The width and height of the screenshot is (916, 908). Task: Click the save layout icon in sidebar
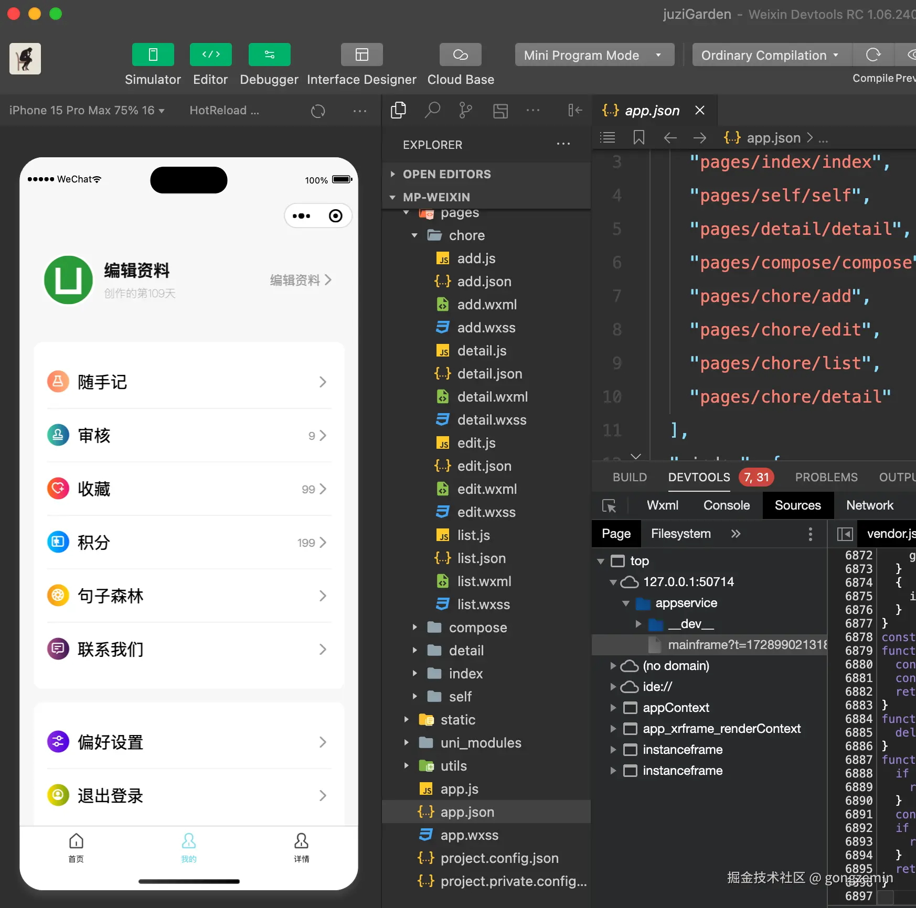(x=500, y=111)
